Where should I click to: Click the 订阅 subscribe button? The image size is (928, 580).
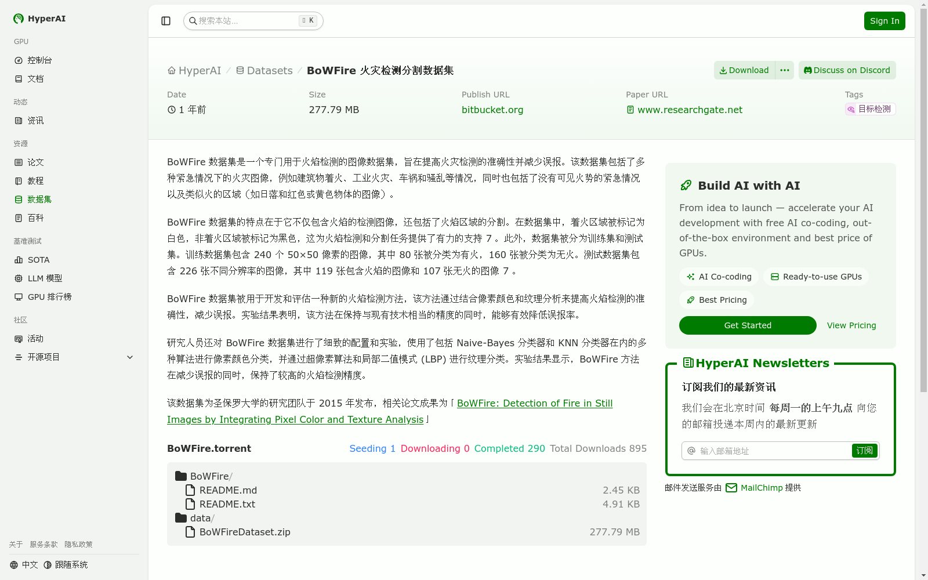[x=864, y=451]
